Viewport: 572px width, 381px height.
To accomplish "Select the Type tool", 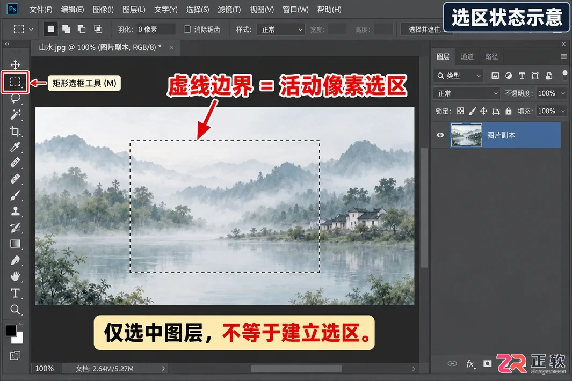I will click(15, 293).
